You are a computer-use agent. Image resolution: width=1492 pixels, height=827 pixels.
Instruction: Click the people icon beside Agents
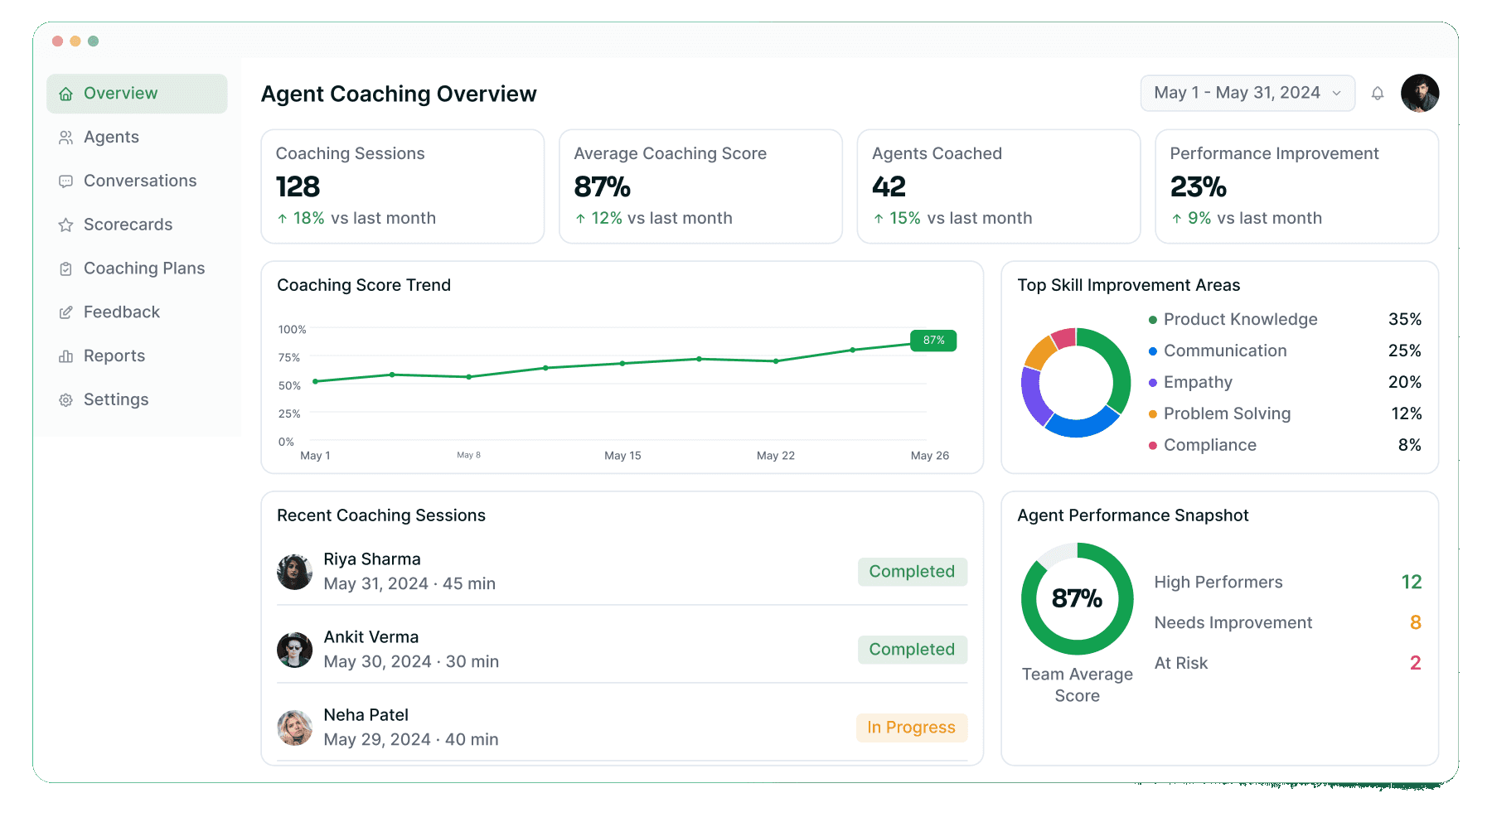pyautogui.click(x=65, y=138)
